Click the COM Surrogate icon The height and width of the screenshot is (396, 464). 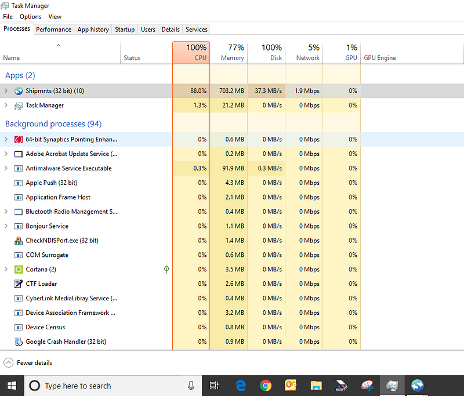pos(19,255)
